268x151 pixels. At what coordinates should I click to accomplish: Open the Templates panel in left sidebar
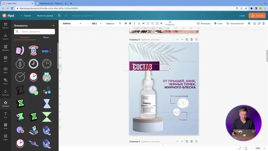point(5,25)
